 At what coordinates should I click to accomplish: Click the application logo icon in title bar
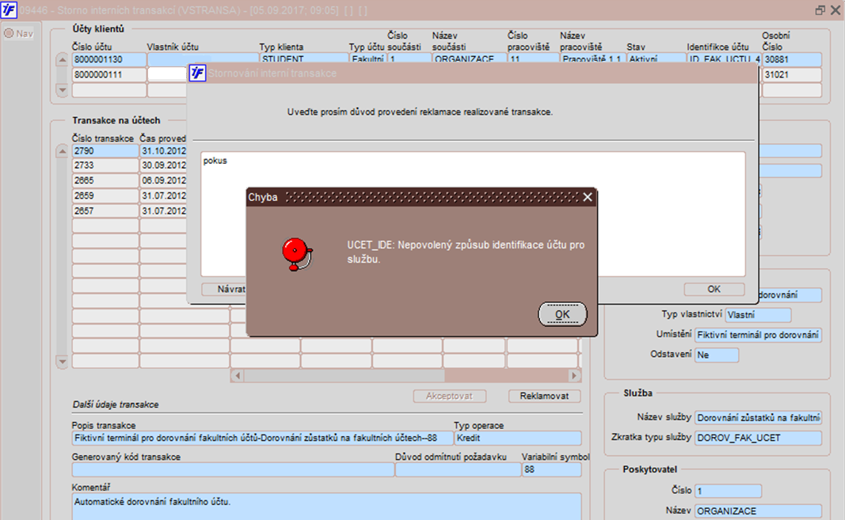(x=9, y=9)
